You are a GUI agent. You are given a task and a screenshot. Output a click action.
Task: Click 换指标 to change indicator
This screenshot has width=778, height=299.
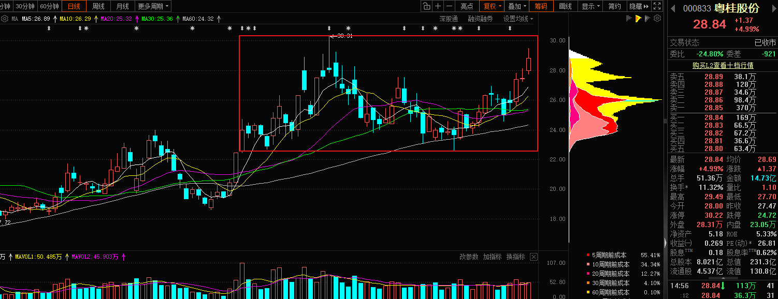(x=515, y=257)
